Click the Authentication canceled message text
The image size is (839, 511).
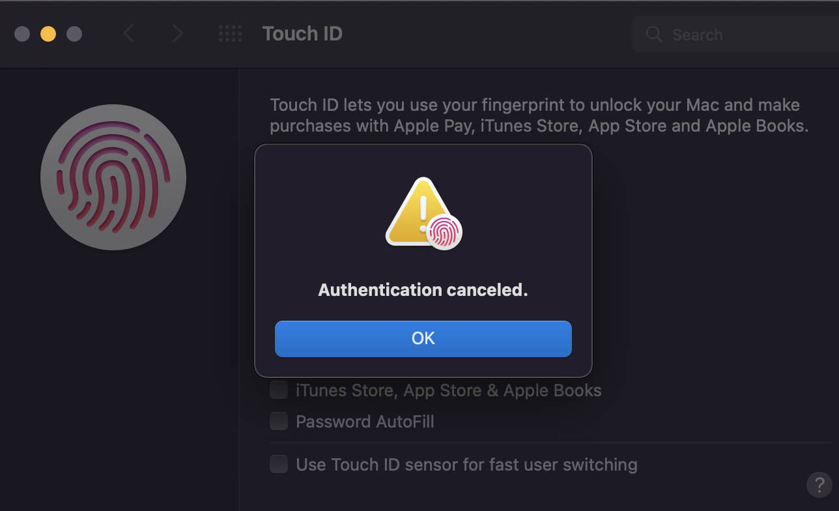(x=423, y=289)
